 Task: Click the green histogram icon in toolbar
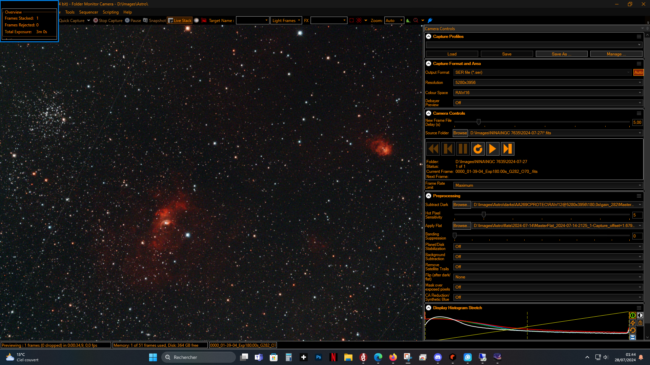click(408, 21)
